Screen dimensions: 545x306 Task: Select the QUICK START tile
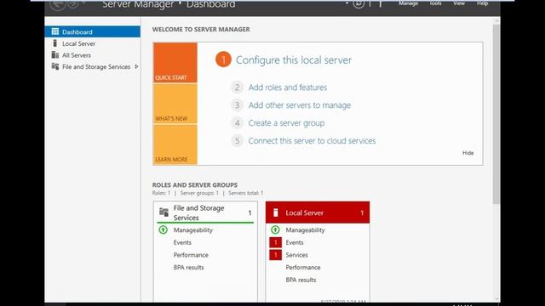[175, 62]
